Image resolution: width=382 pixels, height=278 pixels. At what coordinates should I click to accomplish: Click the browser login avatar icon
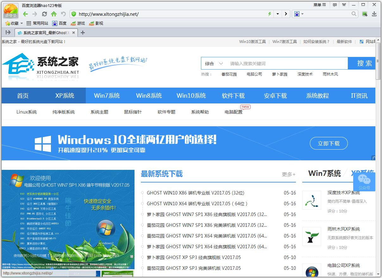(x=11, y=10)
